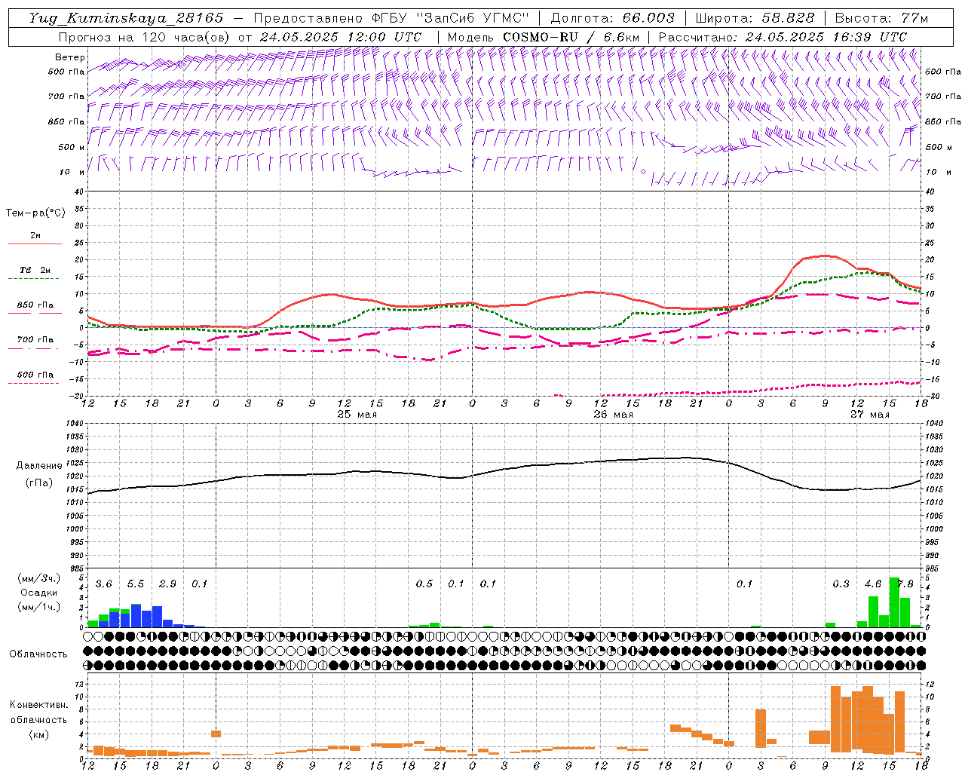Click the 5.5 precipitation total
Screen dimensions: 965x772
(136, 584)
